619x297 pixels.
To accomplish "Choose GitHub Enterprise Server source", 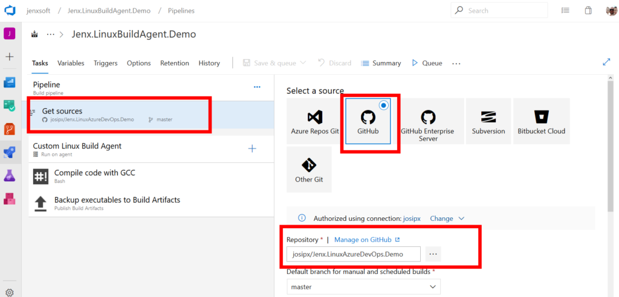I will point(427,121).
